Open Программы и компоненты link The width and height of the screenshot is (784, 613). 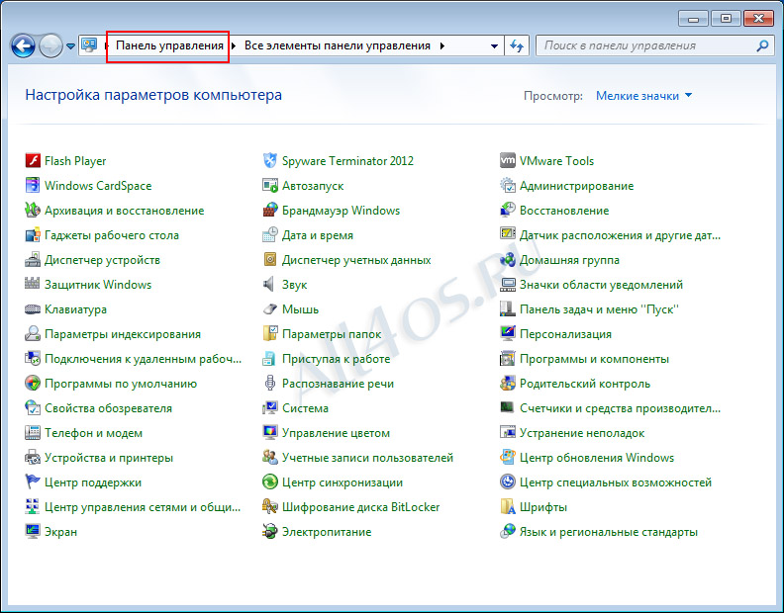tap(594, 359)
